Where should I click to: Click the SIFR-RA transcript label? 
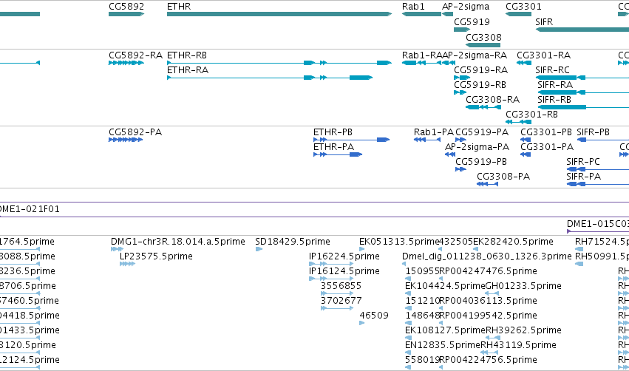pyautogui.click(x=555, y=85)
